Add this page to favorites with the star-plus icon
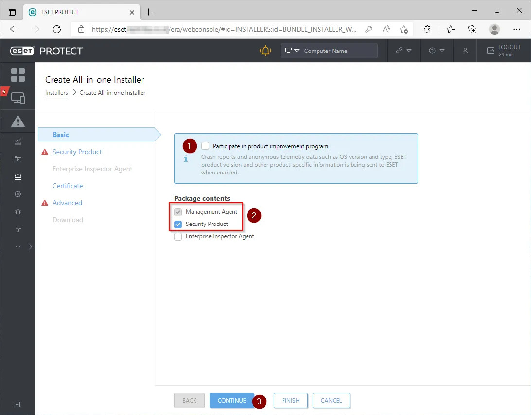The height and width of the screenshot is (415, 531). pyautogui.click(x=404, y=30)
